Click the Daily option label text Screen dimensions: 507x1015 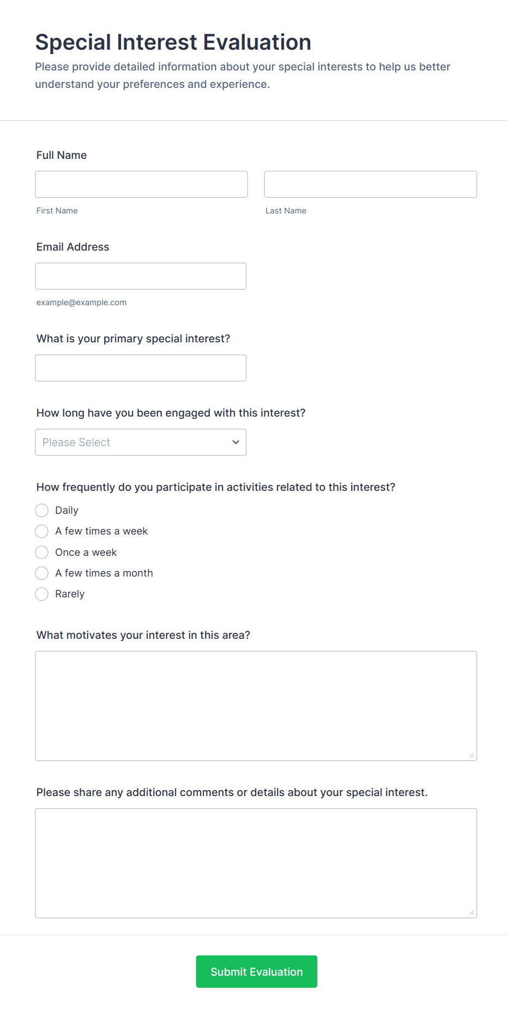tap(67, 511)
